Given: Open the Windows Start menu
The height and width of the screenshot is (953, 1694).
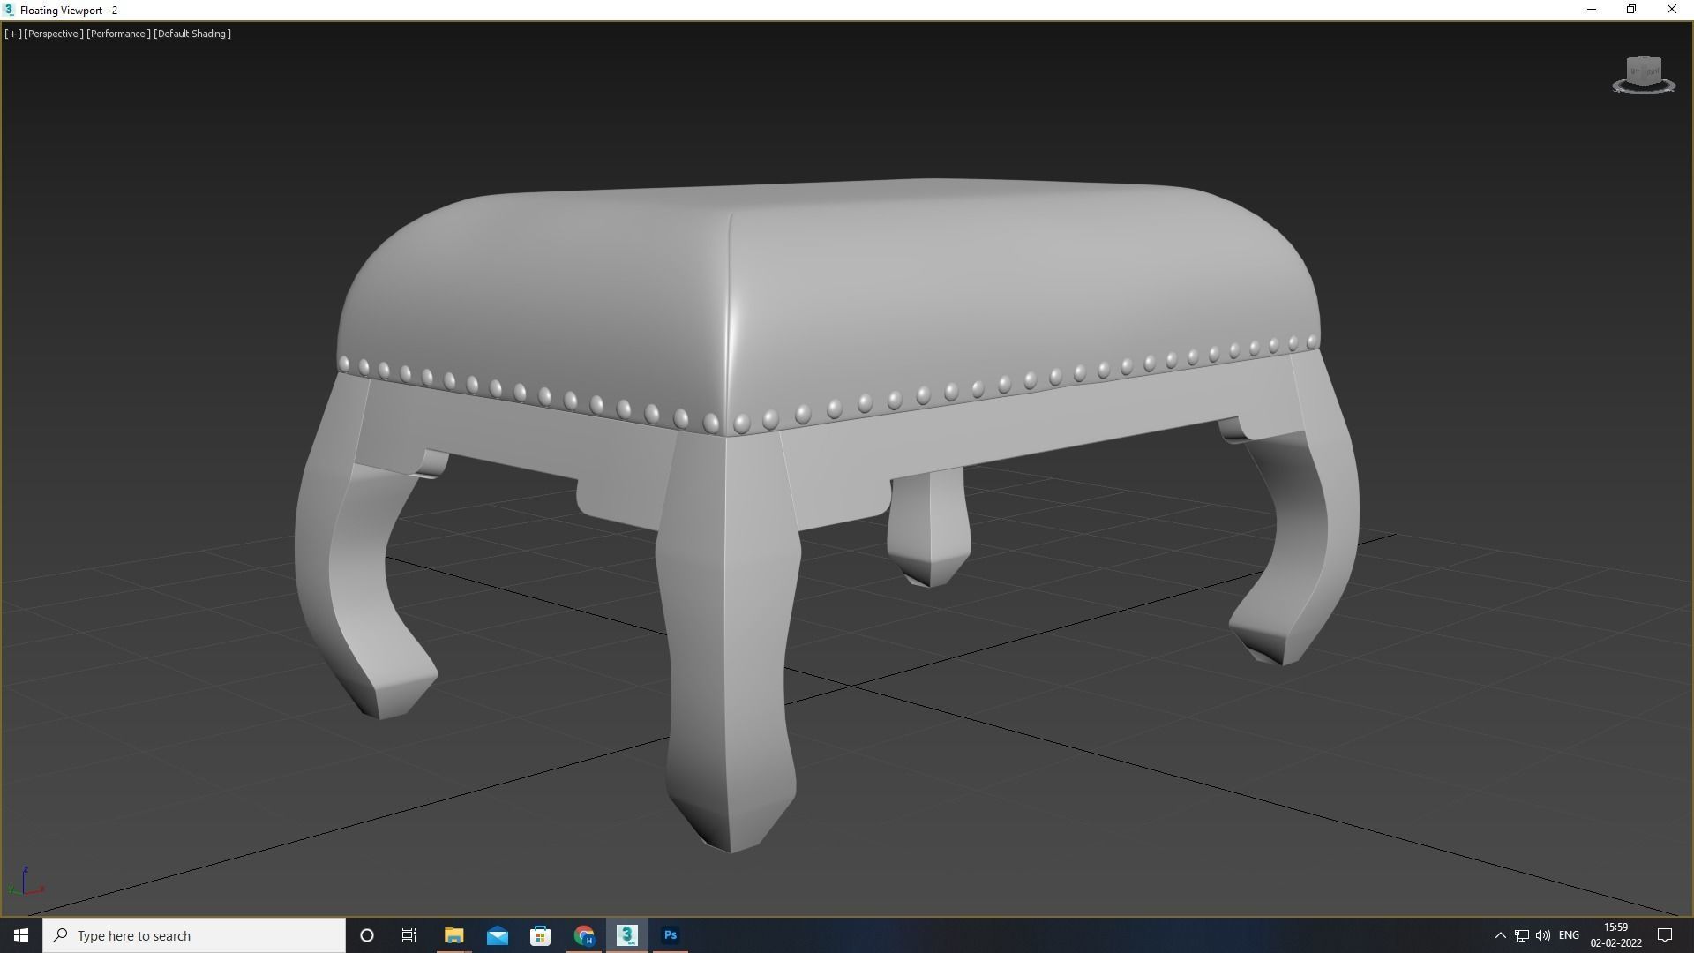Looking at the screenshot, I should point(21,935).
